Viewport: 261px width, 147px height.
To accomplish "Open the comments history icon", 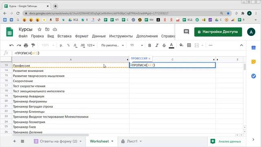I will pos(186,32).
